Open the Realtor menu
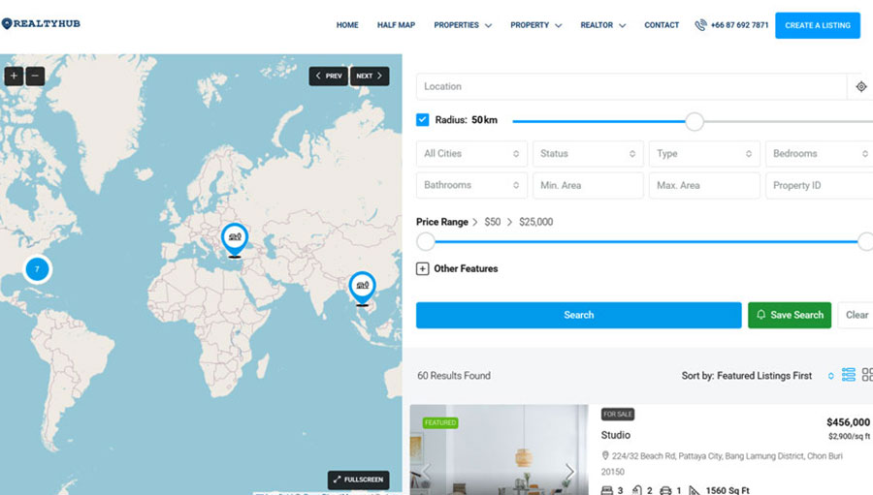This screenshot has height=495, width=873. coord(602,25)
